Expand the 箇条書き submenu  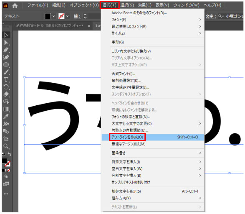tap(153, 153)
